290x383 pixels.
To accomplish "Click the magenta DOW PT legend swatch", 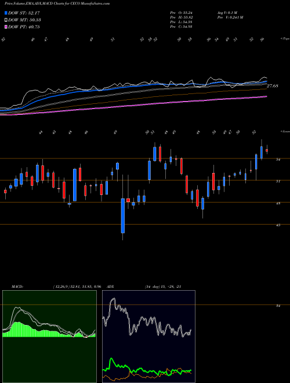I will (x=6, y=27).
